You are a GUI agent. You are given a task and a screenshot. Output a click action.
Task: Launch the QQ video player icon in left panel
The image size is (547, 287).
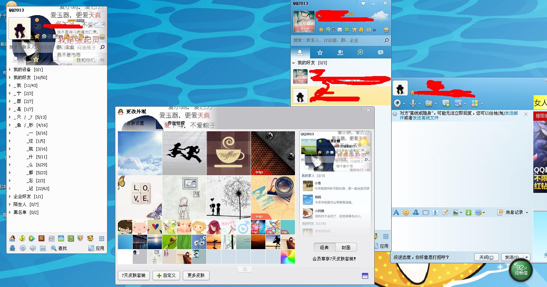point(32,238)
